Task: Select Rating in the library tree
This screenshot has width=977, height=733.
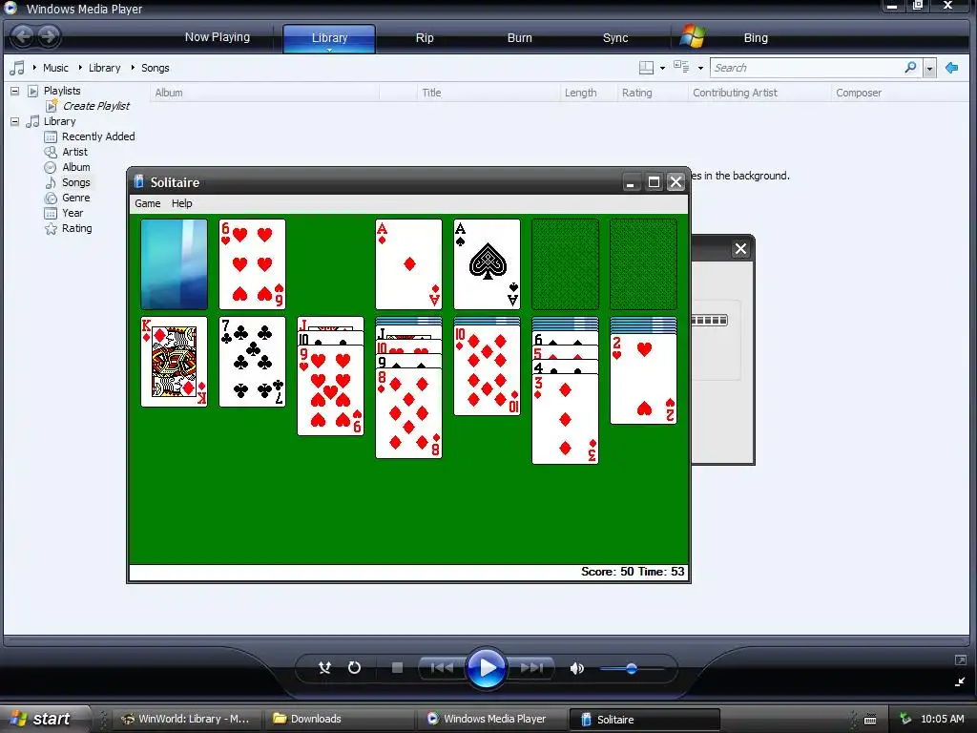Action: 76,228
